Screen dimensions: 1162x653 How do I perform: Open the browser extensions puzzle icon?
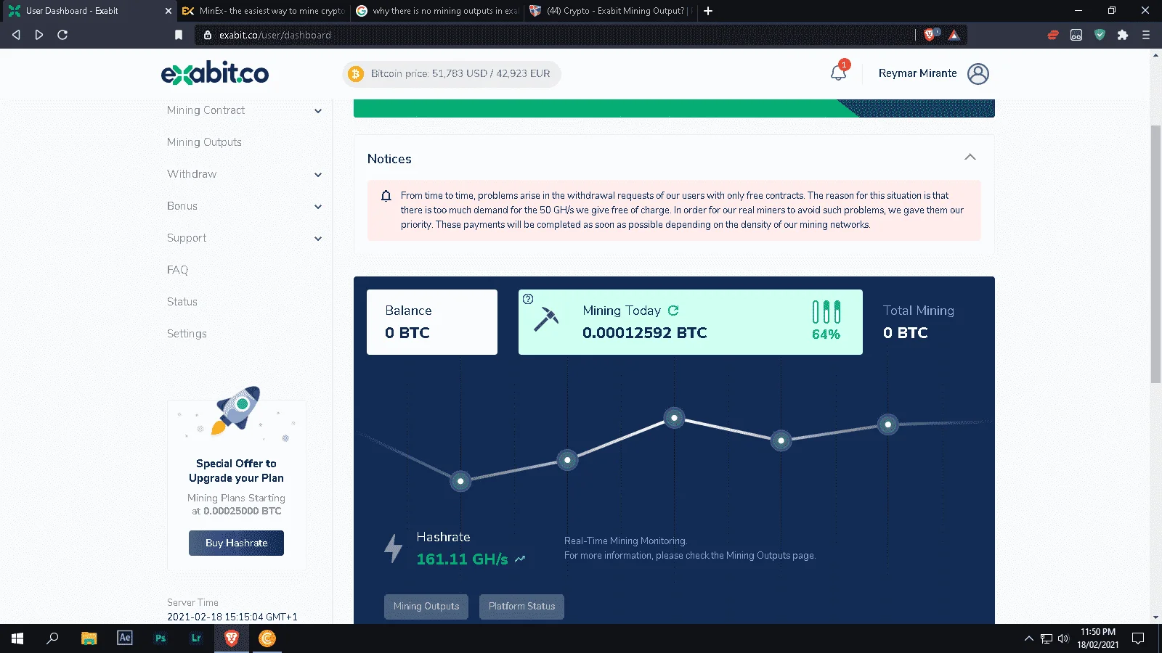(x=1123, y=35)
